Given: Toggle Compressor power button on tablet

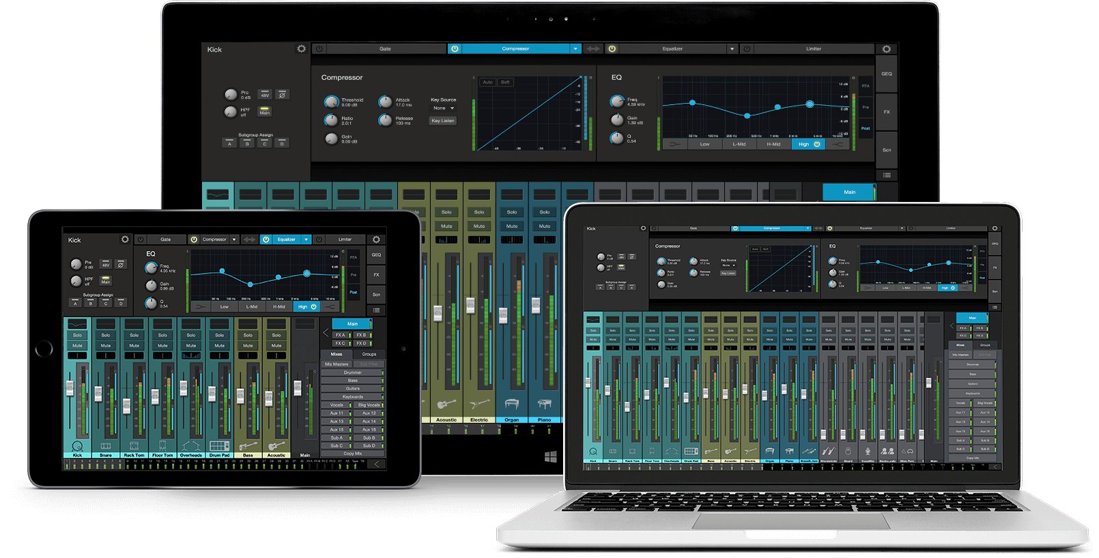Looking at the screenshot, I should [194, 239].
